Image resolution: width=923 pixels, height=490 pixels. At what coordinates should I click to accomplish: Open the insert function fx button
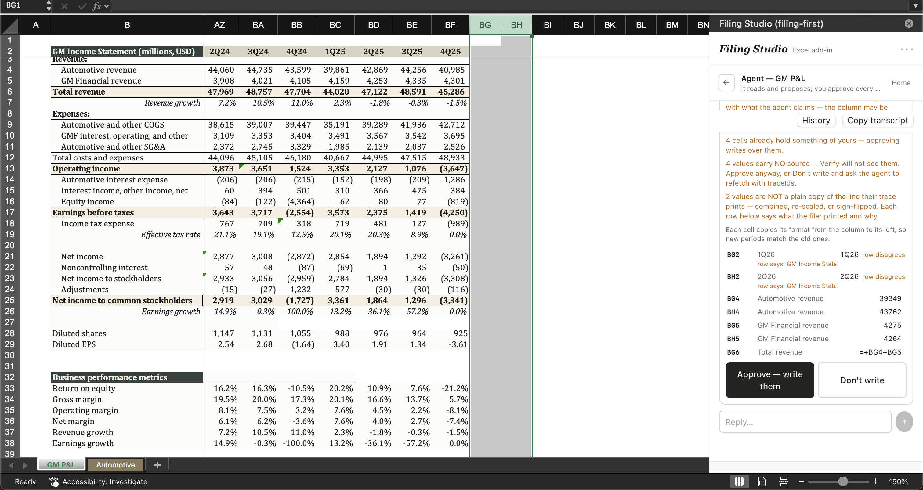tap(97, 6)
